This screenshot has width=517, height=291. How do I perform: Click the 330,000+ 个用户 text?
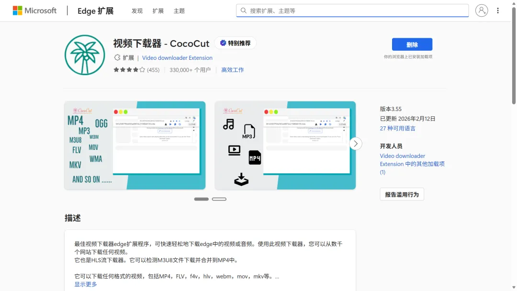click(190, 70)
